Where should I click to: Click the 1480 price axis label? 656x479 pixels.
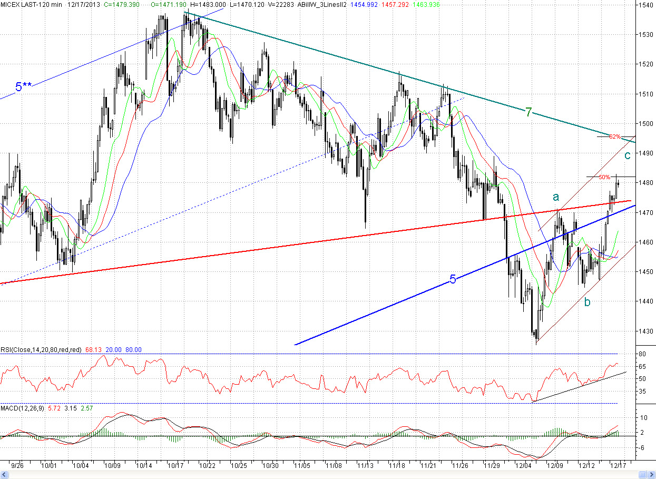[x=645, y=183]
